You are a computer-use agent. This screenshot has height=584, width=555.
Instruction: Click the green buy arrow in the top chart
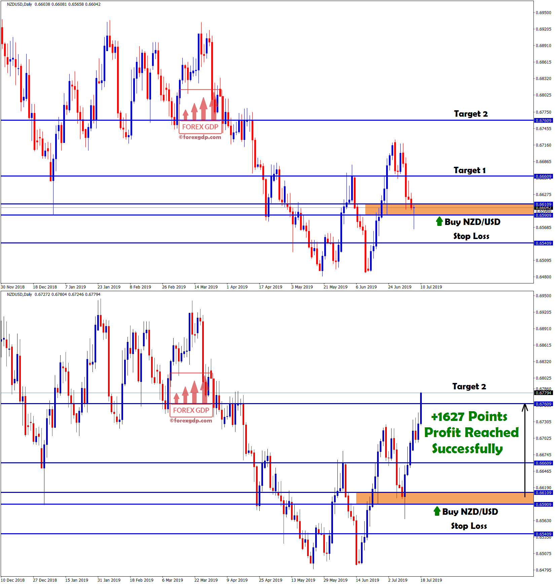pos(439,221)
